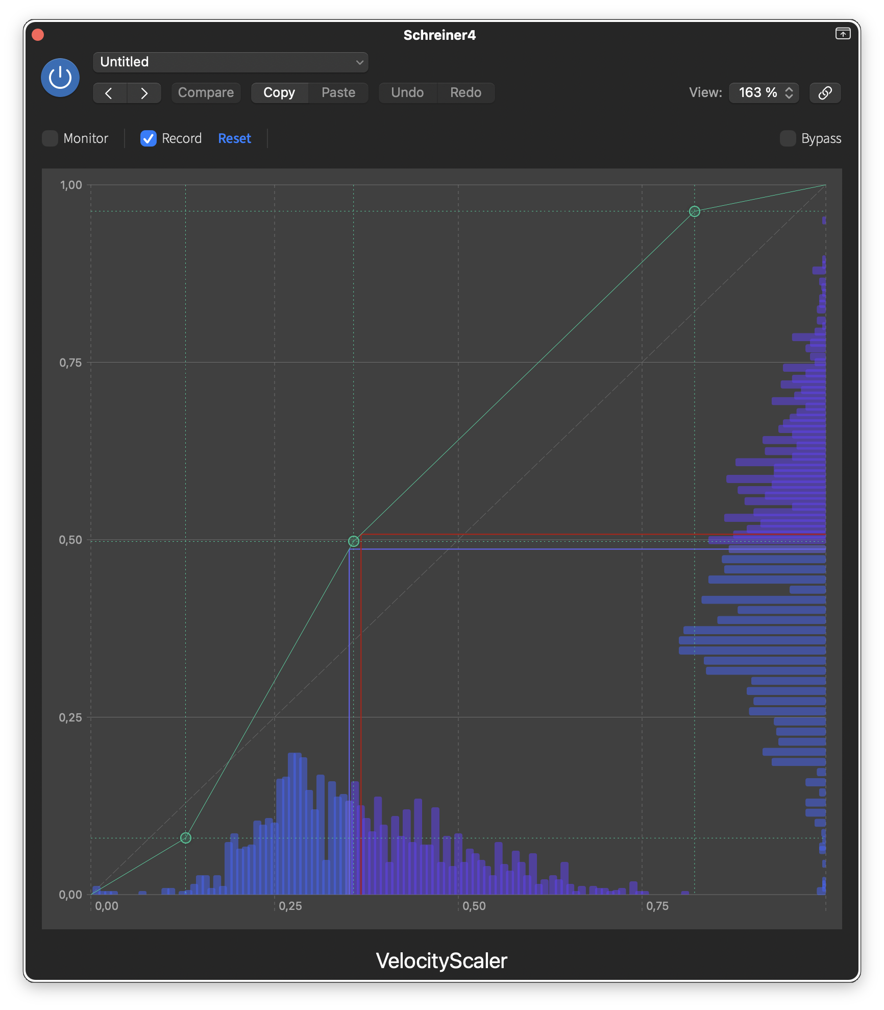This screenshot has width=884, height=1010.
Task: Click the 0,75 vertical axis label
Action: click(70, 363)
